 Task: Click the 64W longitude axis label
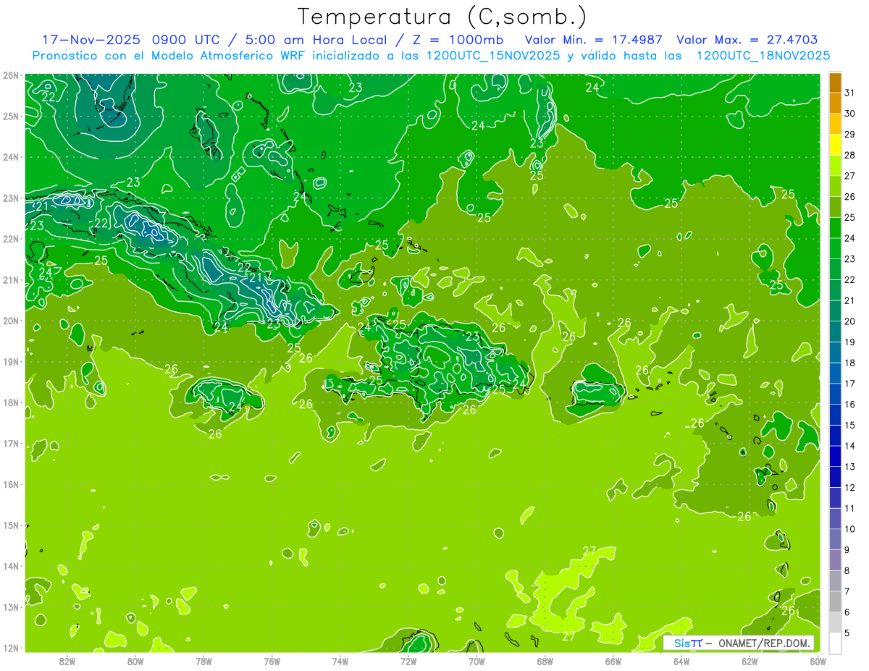tap(681, 661)
